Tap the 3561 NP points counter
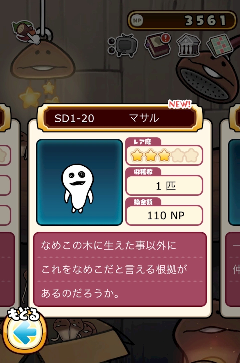The width and height of the screenshot is (240, 363). (x=182, y=21)
